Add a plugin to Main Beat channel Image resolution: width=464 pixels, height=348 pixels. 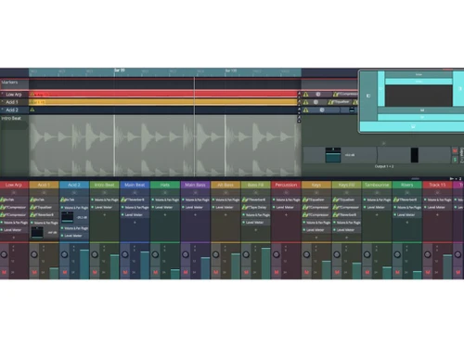coord(135,223)
